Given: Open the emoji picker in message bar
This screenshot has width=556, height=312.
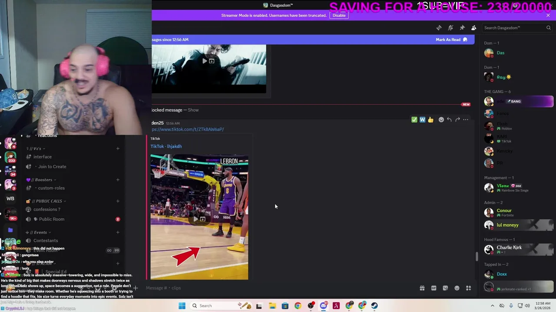Looking at the screenshot, I should click(457, 288).
